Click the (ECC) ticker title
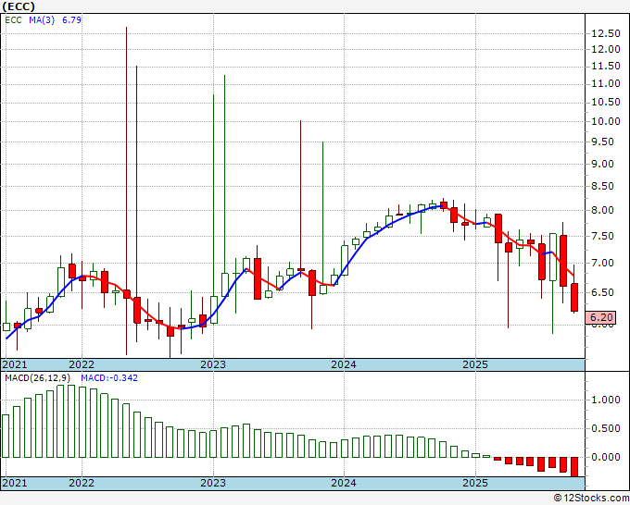The width and height of the screenshot is (630, 505). [19, 6]
